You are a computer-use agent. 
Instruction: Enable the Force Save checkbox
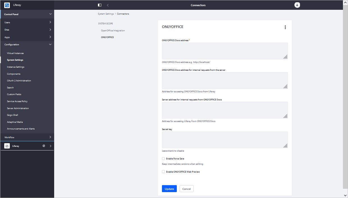pos(163,159)
